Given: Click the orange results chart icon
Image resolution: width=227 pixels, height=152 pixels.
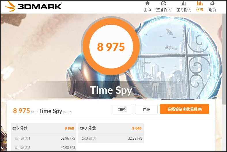Looking at the screenshot, I should [200, 3].
